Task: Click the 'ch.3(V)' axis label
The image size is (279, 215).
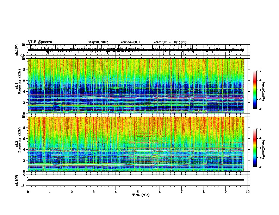Action: [x=17, y=180]
